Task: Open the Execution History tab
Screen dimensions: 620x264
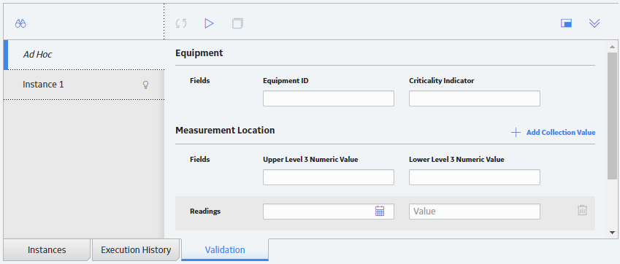Action: (136, 250)
